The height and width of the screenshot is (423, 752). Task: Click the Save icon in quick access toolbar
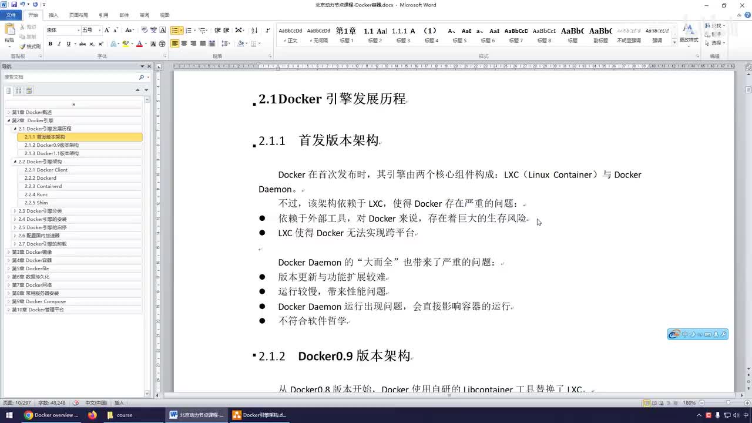point(14,4)
